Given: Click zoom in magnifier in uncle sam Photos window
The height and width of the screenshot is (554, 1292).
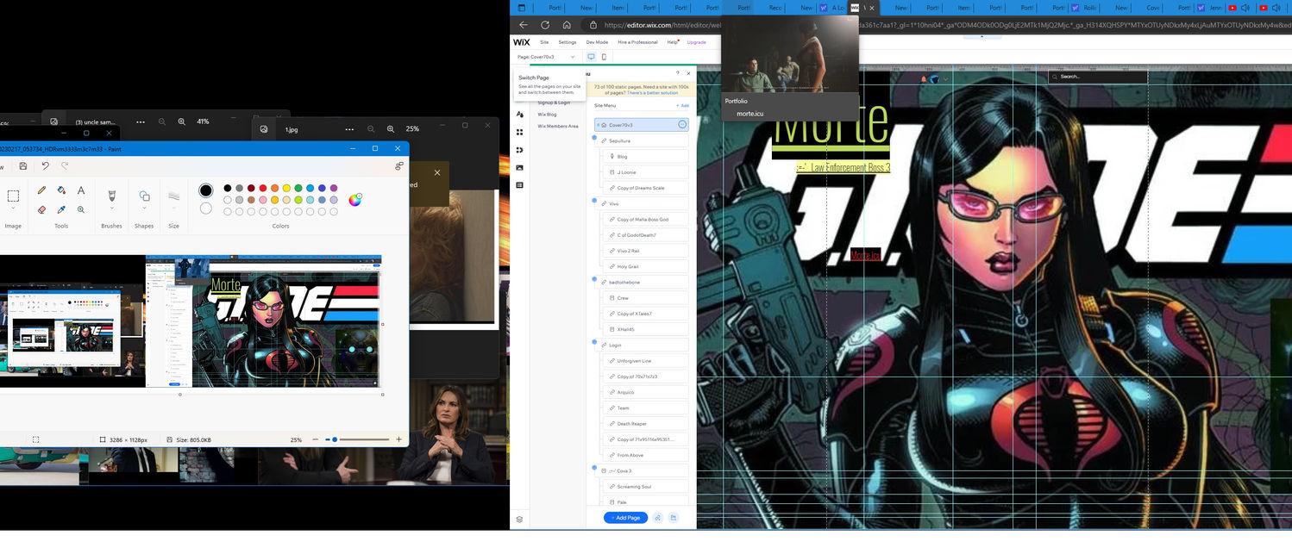Looking at the screenshot, I should (182, 121).
